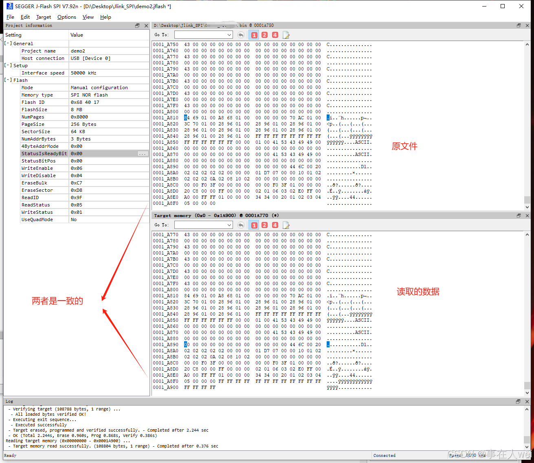
Task: Collapse the Flash settings group
Action: pos(8,80)
